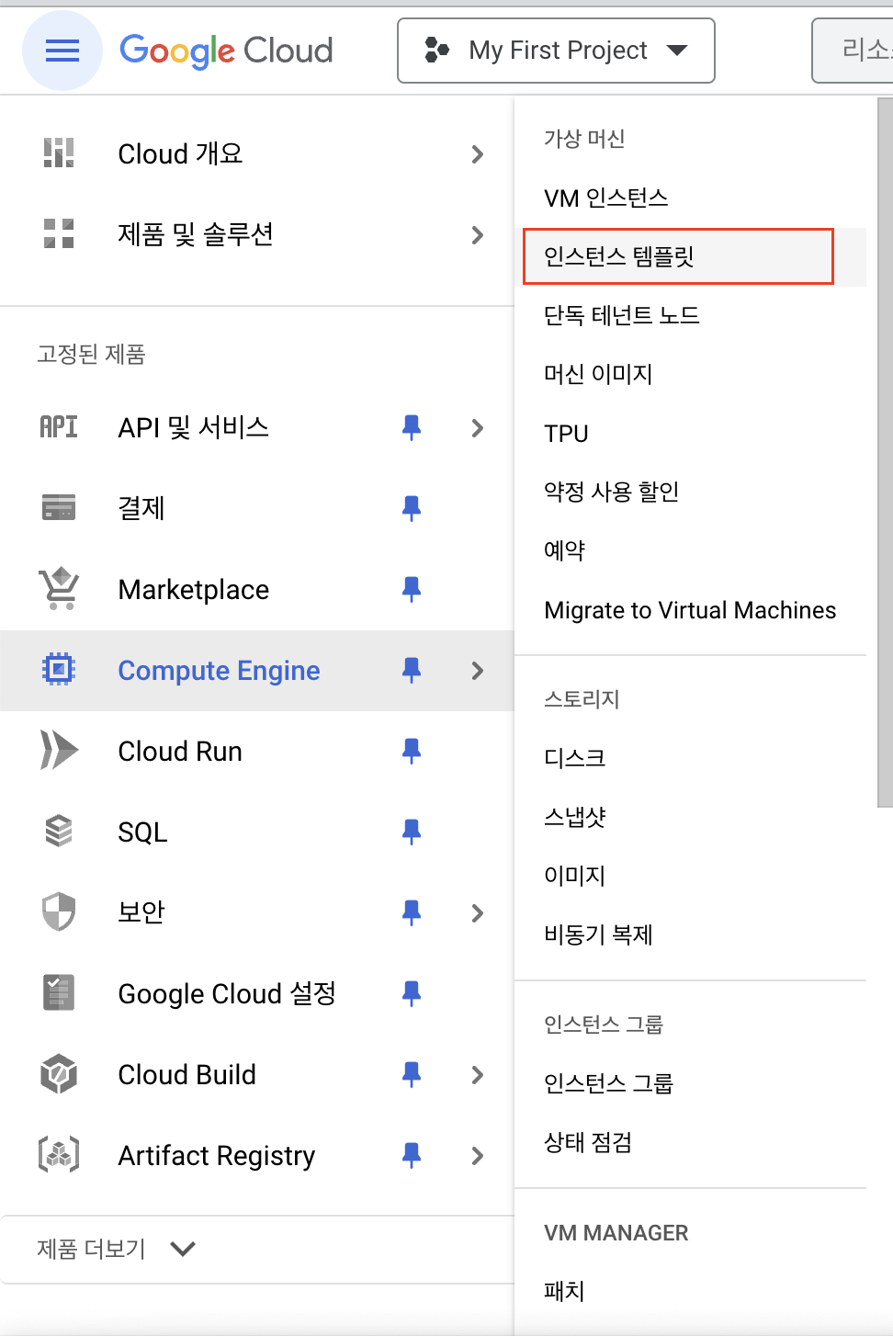Screen dimensions: 893x1336
Task: Open Migrate to Virtual Machines
Action: [690, 610]
